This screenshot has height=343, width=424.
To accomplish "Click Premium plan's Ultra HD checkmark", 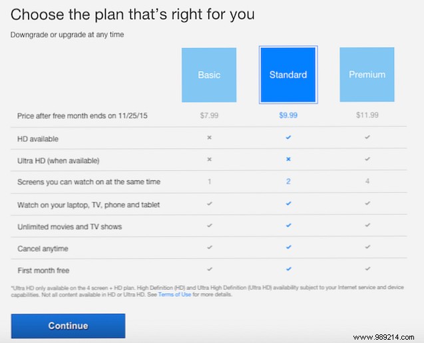I will point(367,160).
